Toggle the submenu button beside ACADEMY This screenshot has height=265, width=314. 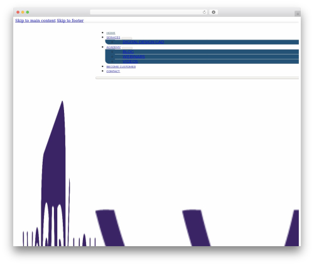[x=127, y=48]
